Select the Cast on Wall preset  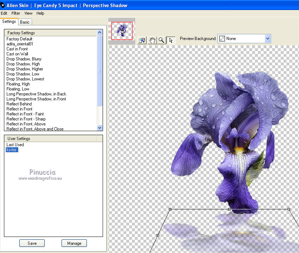(x=17, y=54)
